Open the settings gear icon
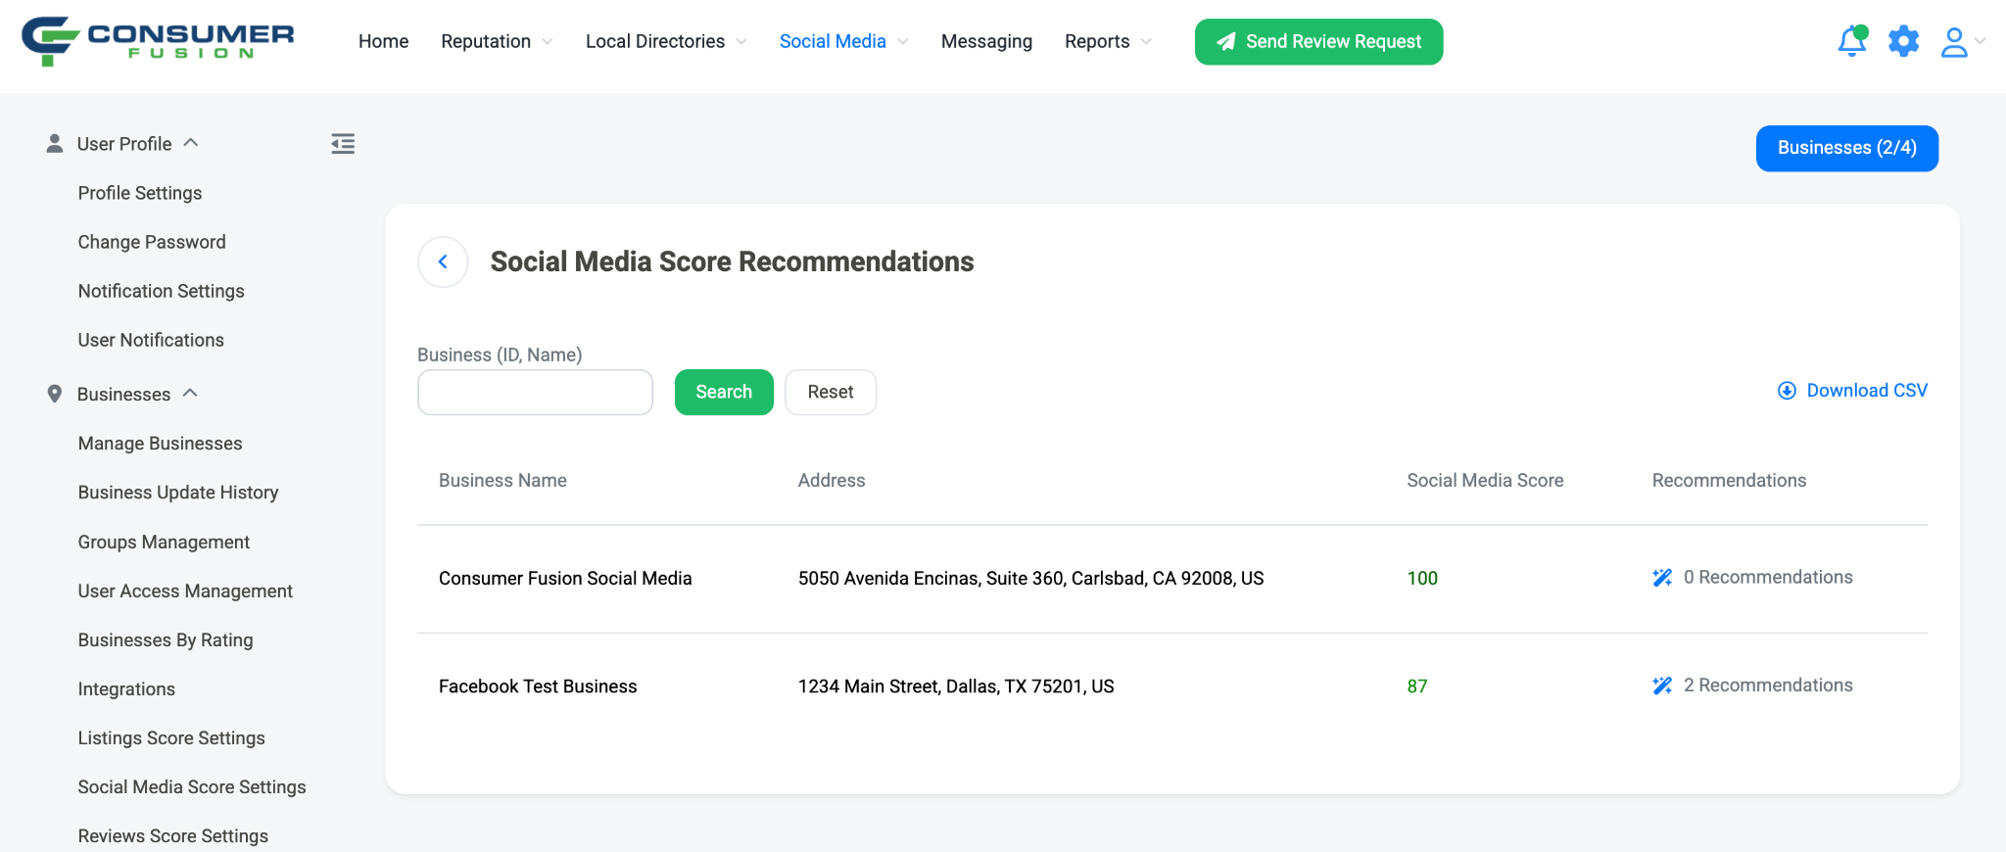2006x852 pixels. tap(1903, 41)
